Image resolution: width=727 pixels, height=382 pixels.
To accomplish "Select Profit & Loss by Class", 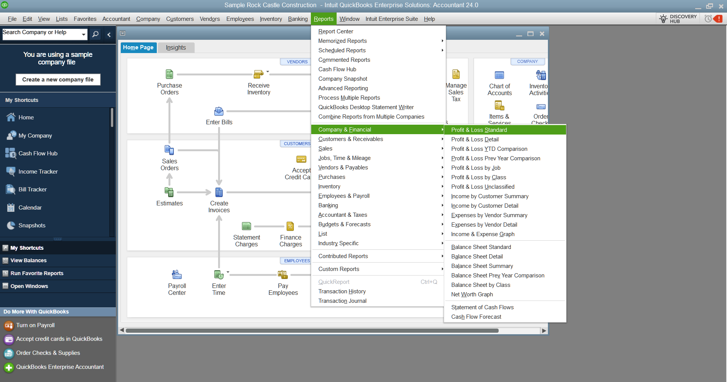I will (505, 177).
